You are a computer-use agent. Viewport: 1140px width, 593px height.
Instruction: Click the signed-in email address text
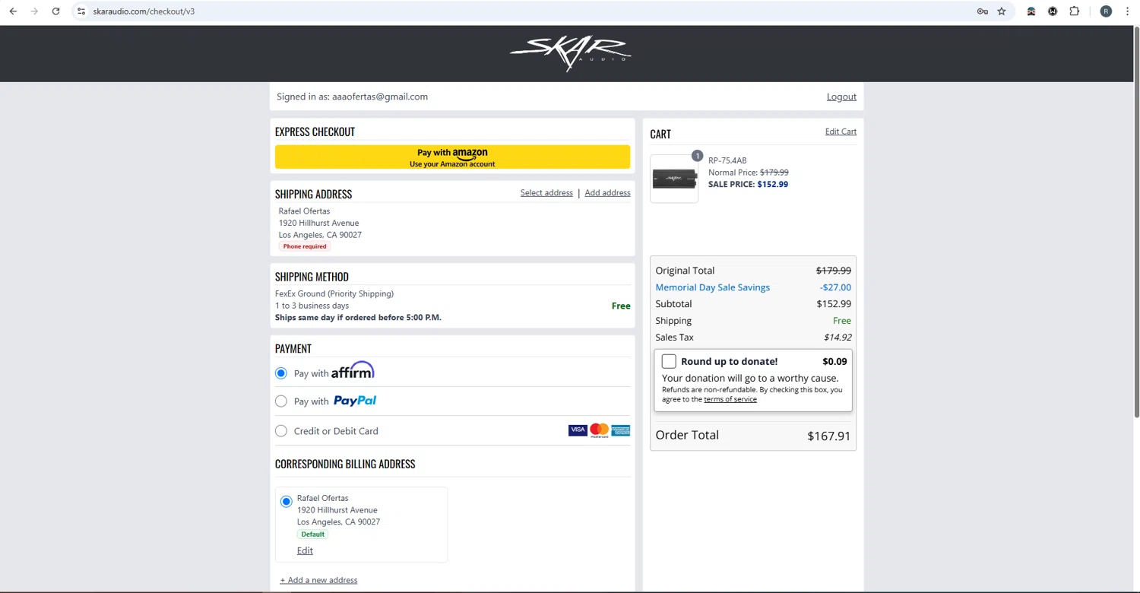[x=380, y=97]
